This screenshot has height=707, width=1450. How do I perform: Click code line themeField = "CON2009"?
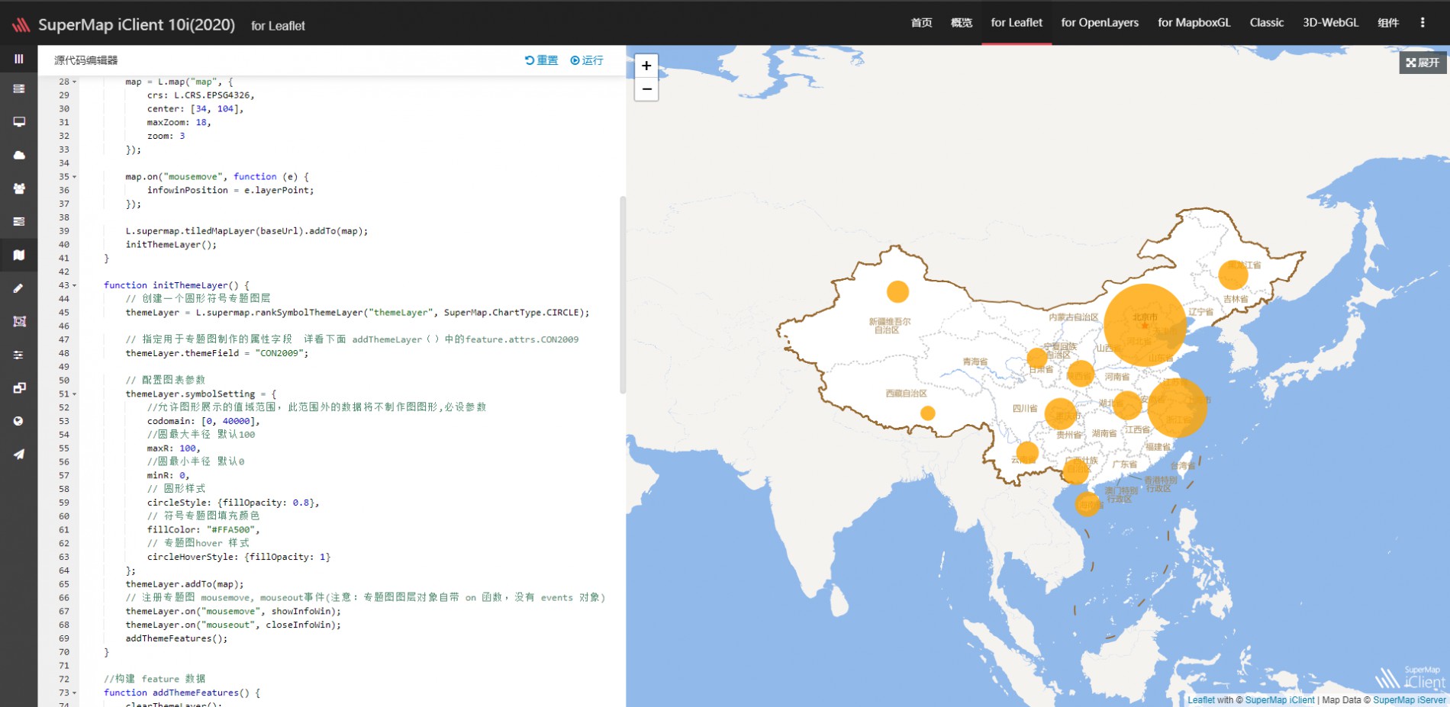[217, 353]
